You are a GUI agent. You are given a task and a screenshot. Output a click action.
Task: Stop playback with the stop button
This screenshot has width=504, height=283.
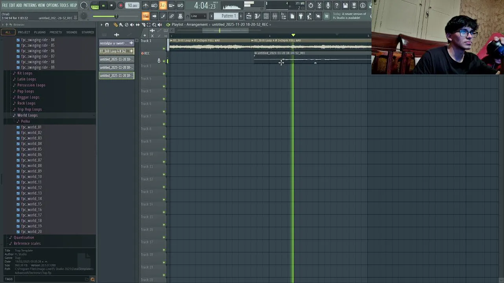pyautogui.click(x=111, y=6)
